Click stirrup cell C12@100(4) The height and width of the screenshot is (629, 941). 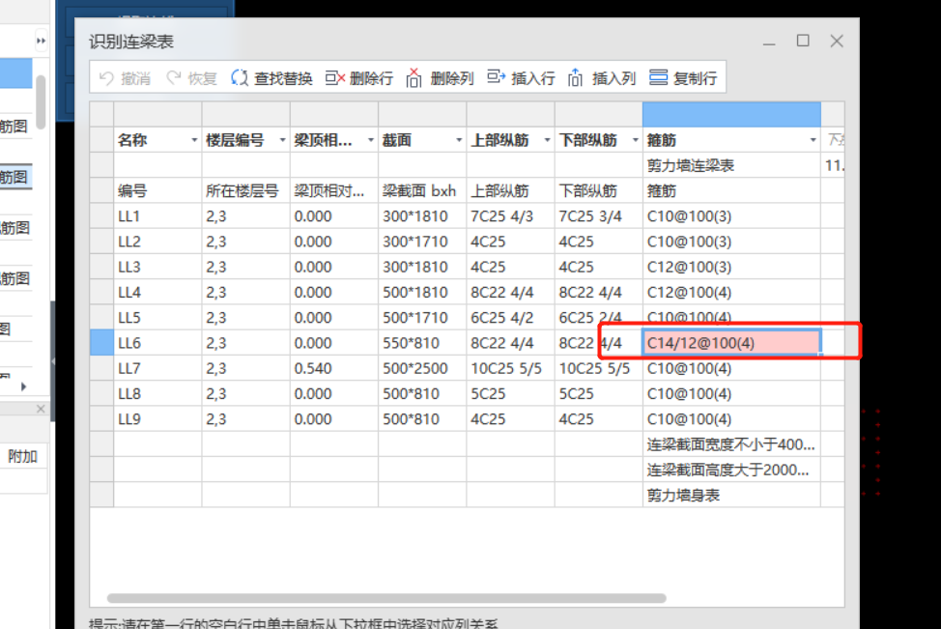[x=731, y=293]
